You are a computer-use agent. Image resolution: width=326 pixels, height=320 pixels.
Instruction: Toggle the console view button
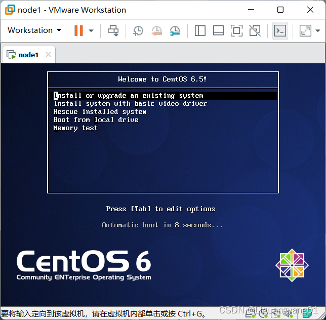click(280, 30)
